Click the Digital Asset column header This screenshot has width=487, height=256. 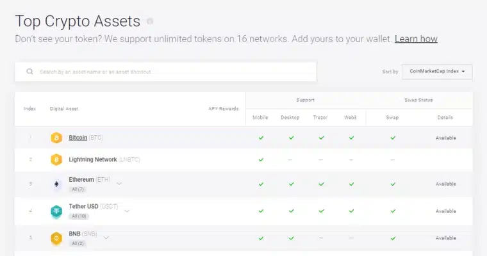(x=64, y=109)
